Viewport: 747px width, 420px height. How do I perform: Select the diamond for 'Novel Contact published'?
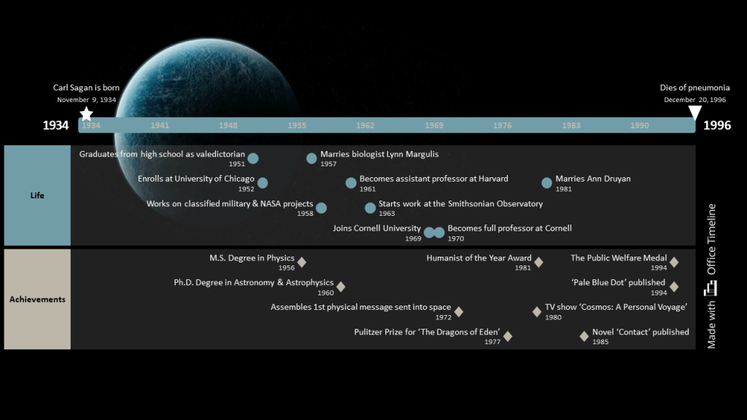tap(584, 336)
